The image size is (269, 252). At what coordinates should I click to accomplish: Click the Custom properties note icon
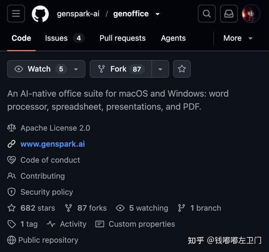tap(100, 224)
